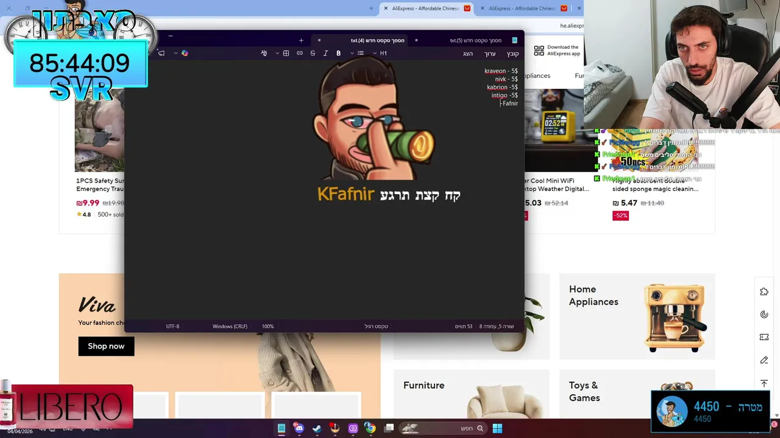Image resolution: width=780 pixels, height=438 pixels.
Task: Insert a table in Notepad
Action: pyautogui.click(x=286, y=54)
